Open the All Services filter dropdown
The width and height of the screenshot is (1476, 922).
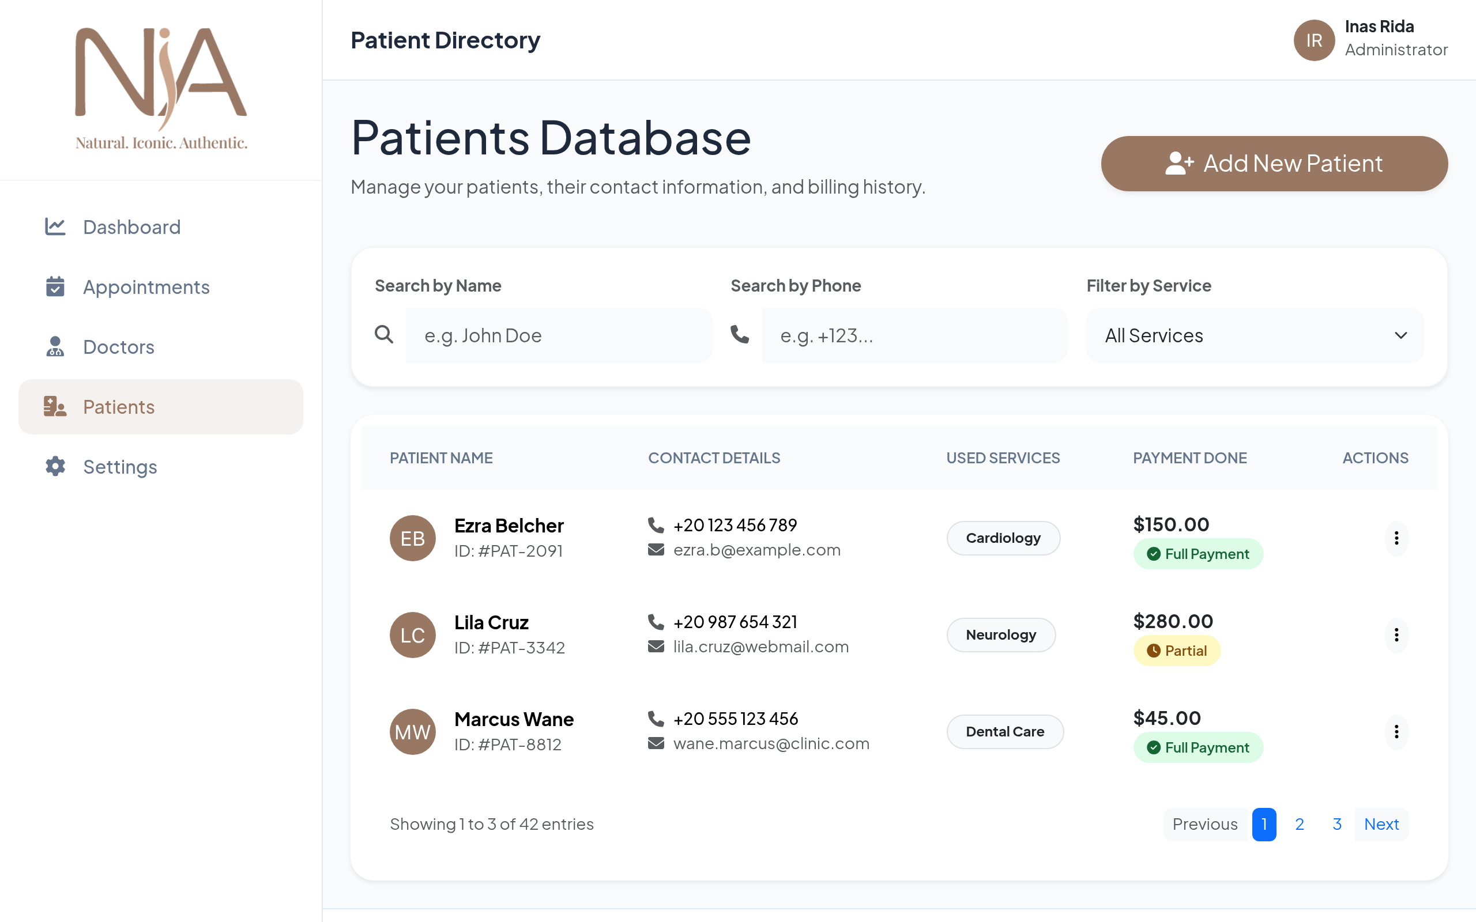click(1255, 335)
